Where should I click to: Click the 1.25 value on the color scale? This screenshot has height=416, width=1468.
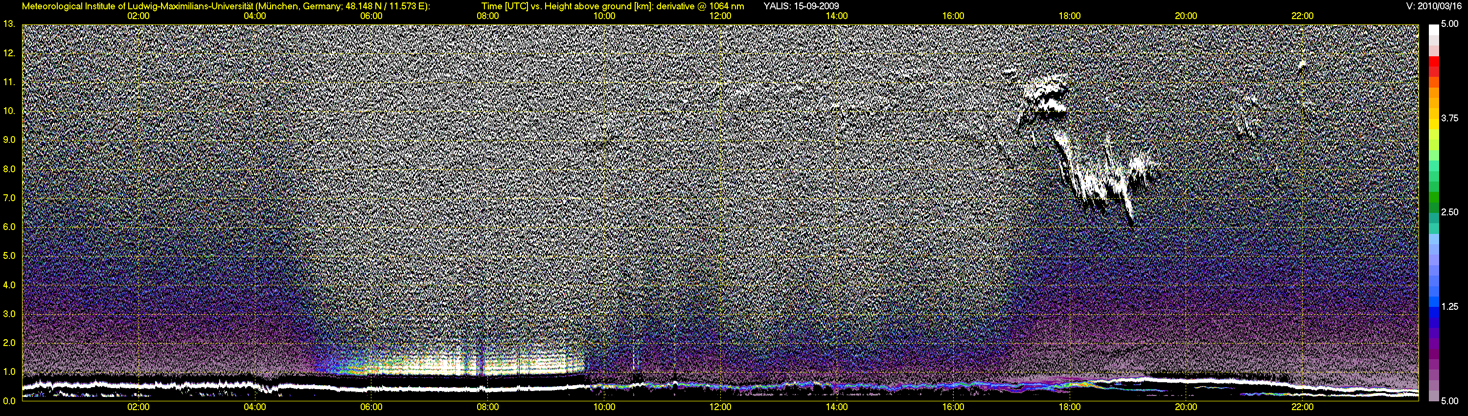1450,306
